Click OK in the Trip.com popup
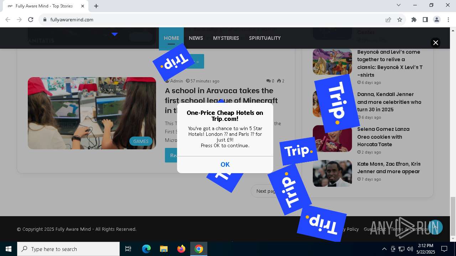456x256 pixels. pyautogui.click(x=225, y=164)
